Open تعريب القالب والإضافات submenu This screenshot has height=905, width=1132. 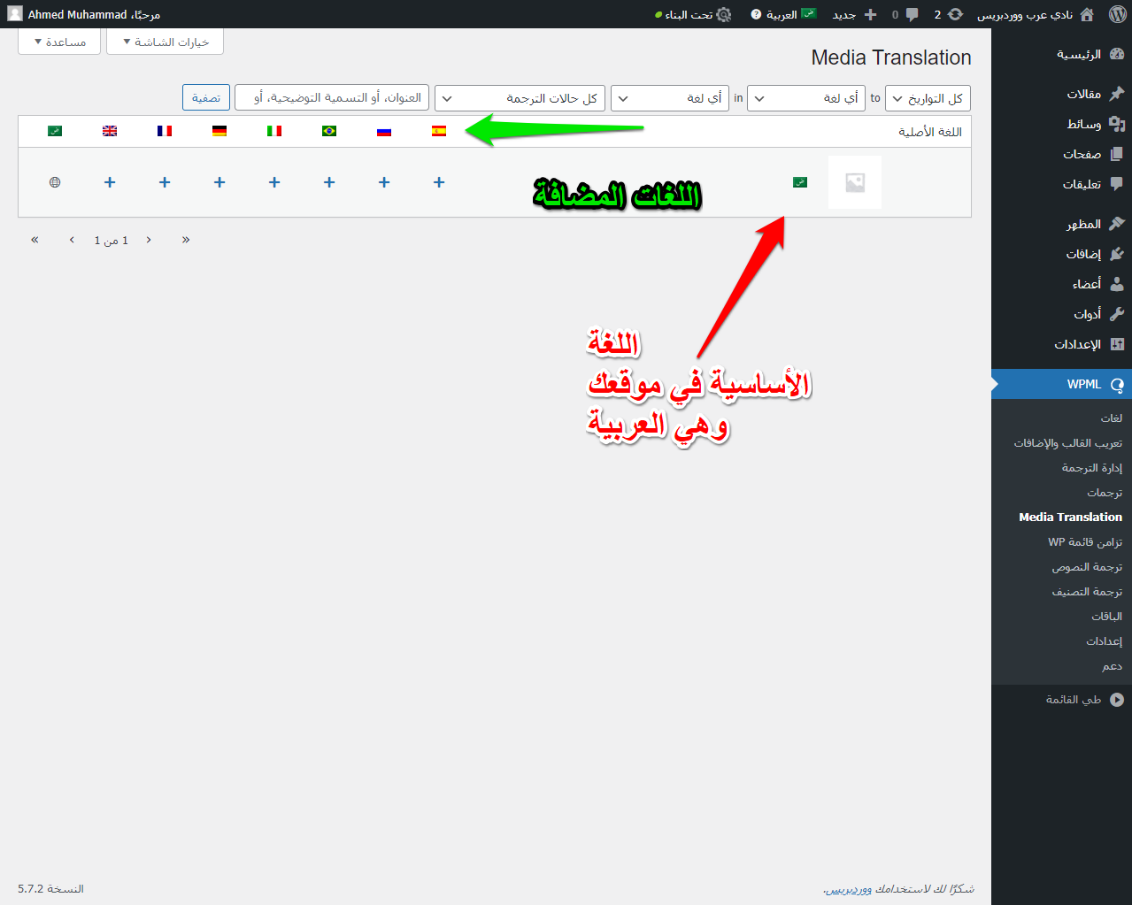(1068, 442)
